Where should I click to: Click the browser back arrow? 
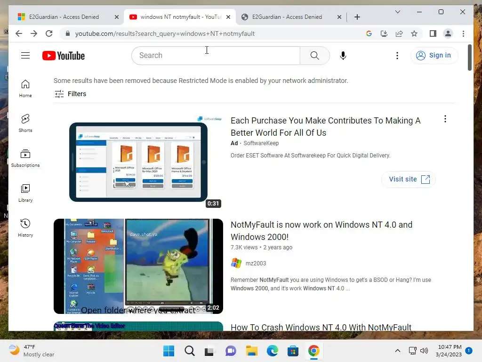pyautogui.click(x=19, y=33)
